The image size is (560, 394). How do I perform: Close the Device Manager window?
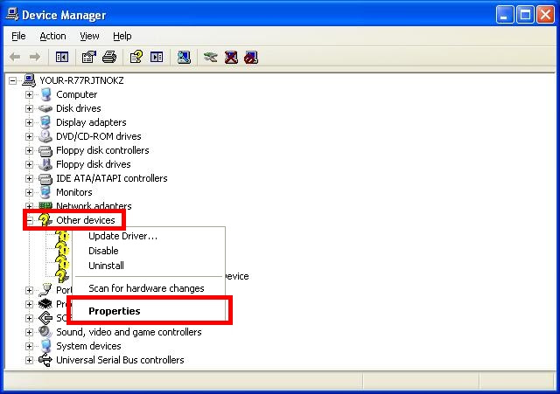pyautogui.click(x=545, y=15)
